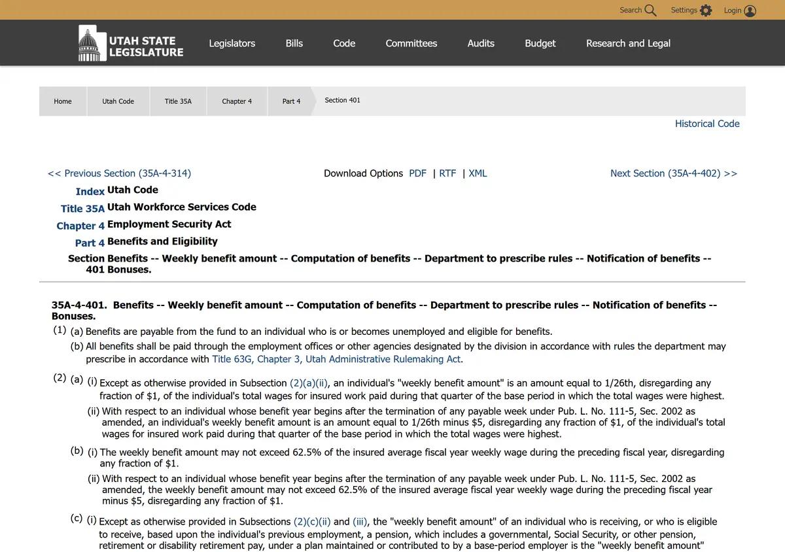Click the Search text label
The height and width of the screenshot is (552, 785).
631,10
